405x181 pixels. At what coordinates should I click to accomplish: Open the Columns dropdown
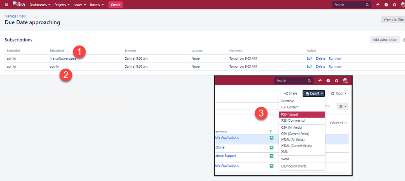[x=339, y=123]
